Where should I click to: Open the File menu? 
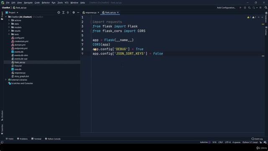click(8, 3)
